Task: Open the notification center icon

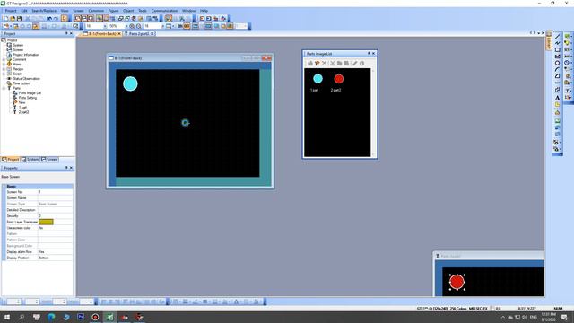Action: tap(564, 317)
